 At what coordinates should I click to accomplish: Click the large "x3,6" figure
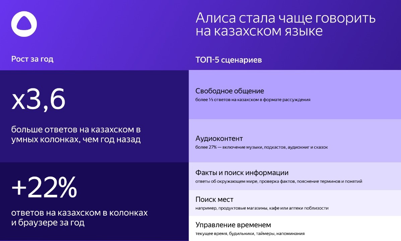tap(38, 101)
